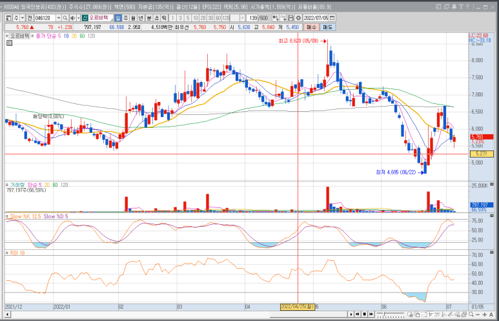Click the 2022/04/25 date marker on axis

297,307
